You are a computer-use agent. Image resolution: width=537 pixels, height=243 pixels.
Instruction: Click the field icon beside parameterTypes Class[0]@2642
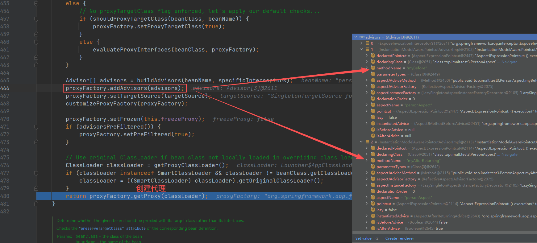373,167
